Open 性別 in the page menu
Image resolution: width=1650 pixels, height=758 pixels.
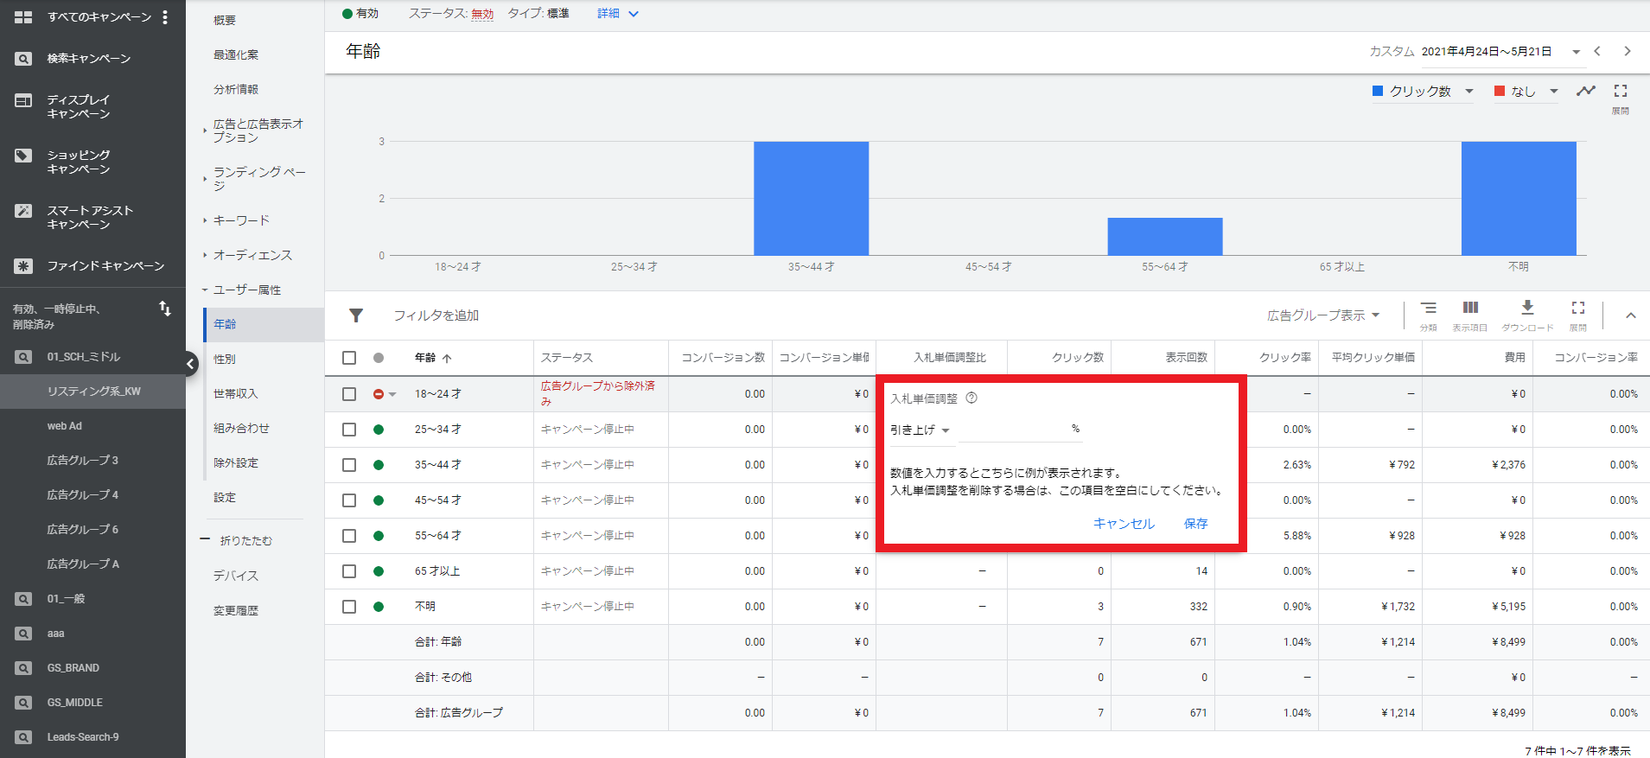pos(225,360)
